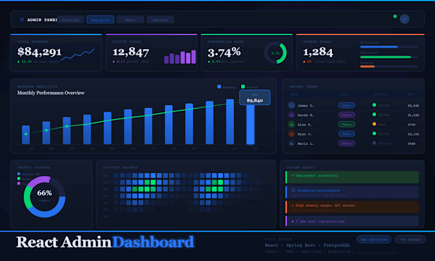435x261 pixels.
Task: Click the warning icon on High memory alert
Action: (x=293, y=205)
